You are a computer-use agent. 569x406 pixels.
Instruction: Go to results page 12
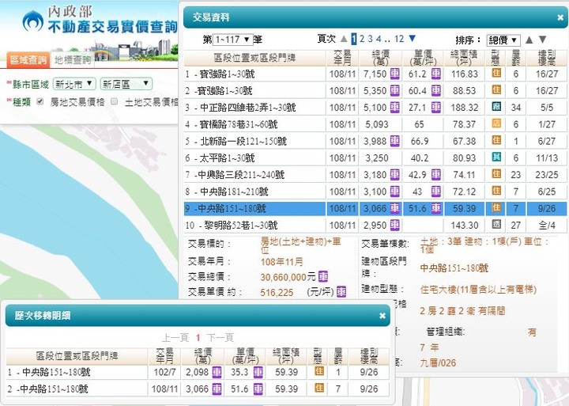click(x=399, y=39)
